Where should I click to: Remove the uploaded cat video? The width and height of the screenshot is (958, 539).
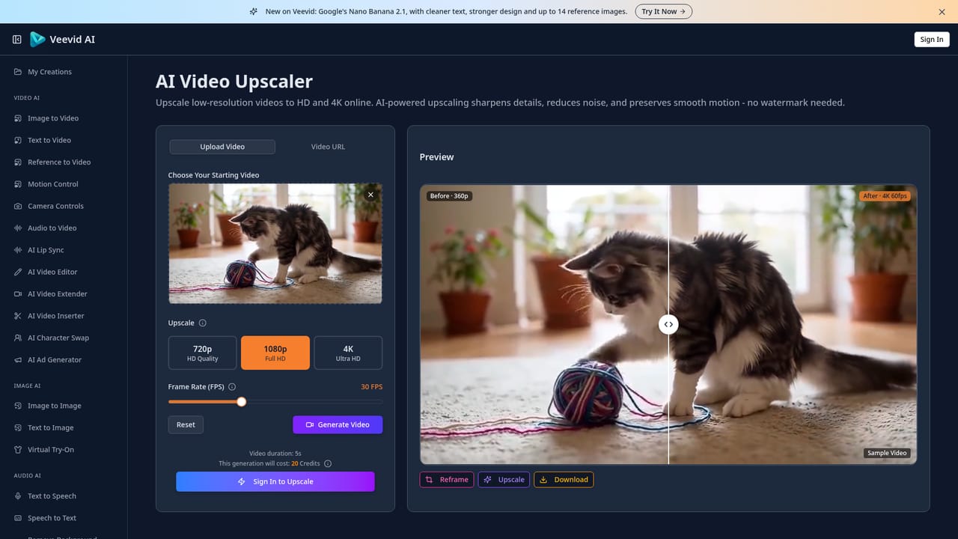370,195
